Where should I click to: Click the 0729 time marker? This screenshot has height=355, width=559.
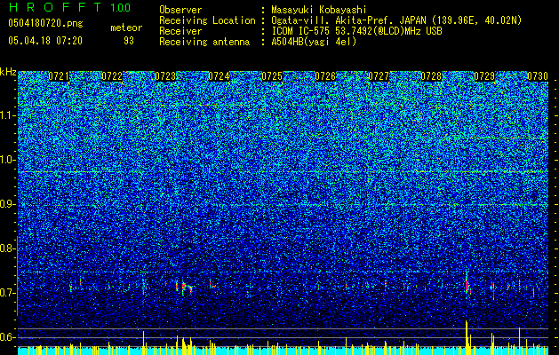(x=484, y=76)
